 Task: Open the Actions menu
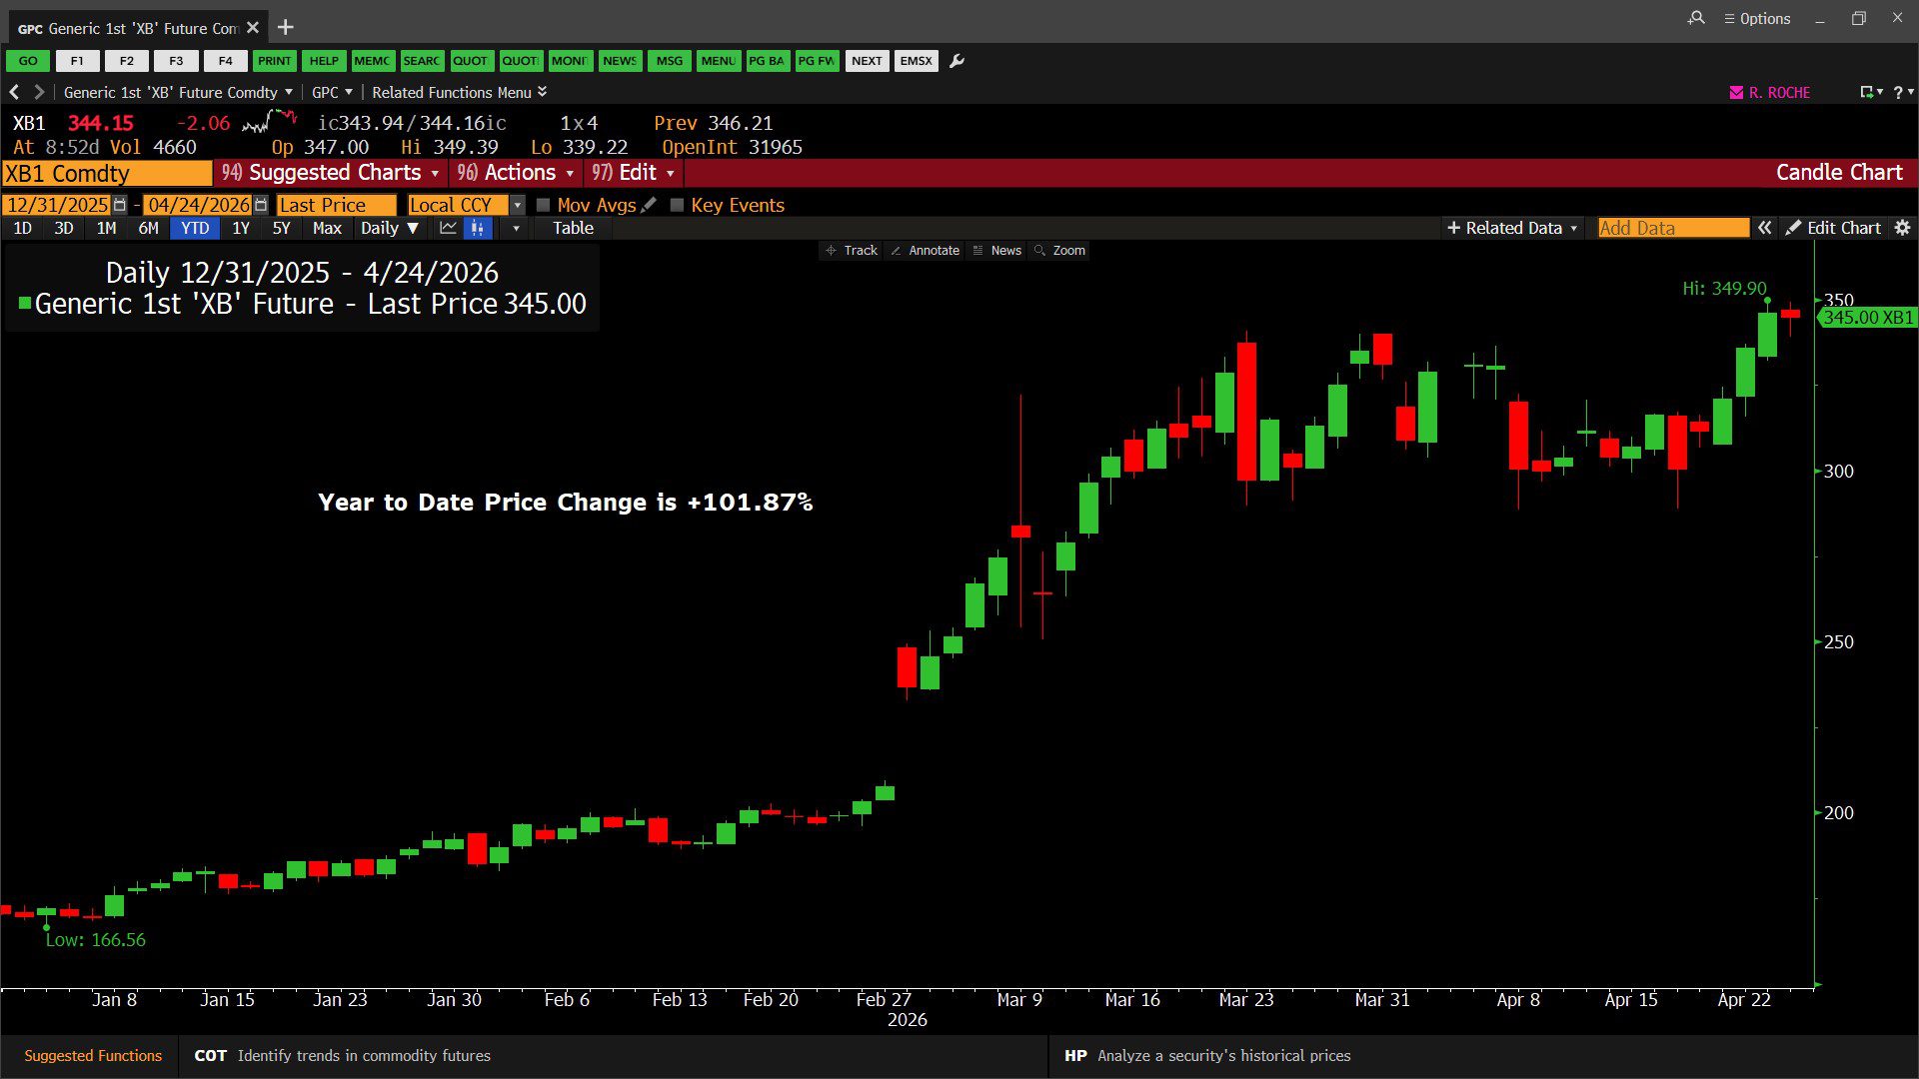coord(515,173)
